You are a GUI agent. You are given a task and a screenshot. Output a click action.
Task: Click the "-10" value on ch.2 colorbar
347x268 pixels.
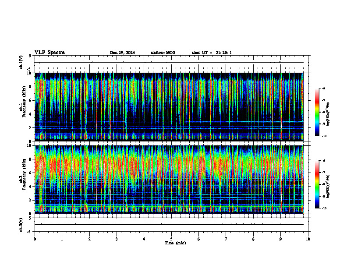coord(324,208)
